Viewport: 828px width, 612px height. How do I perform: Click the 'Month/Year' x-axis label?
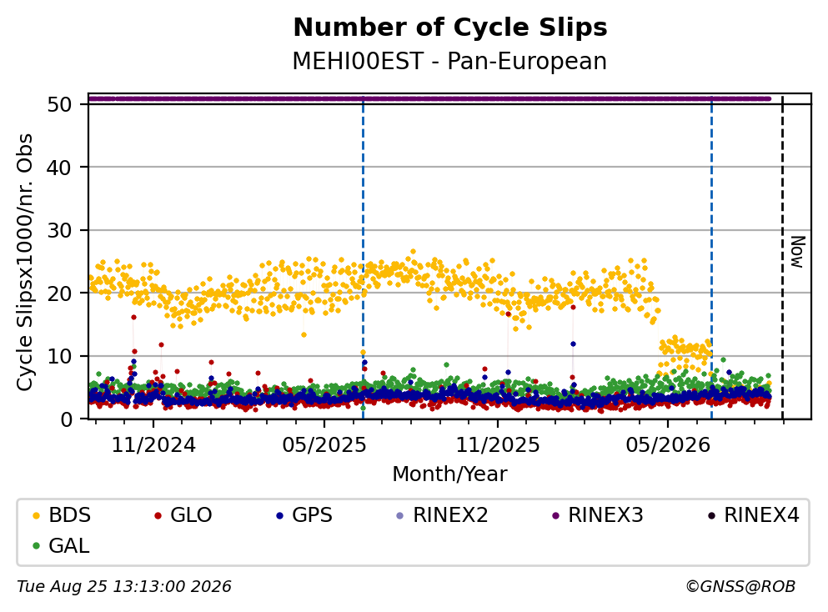point(450,474)
